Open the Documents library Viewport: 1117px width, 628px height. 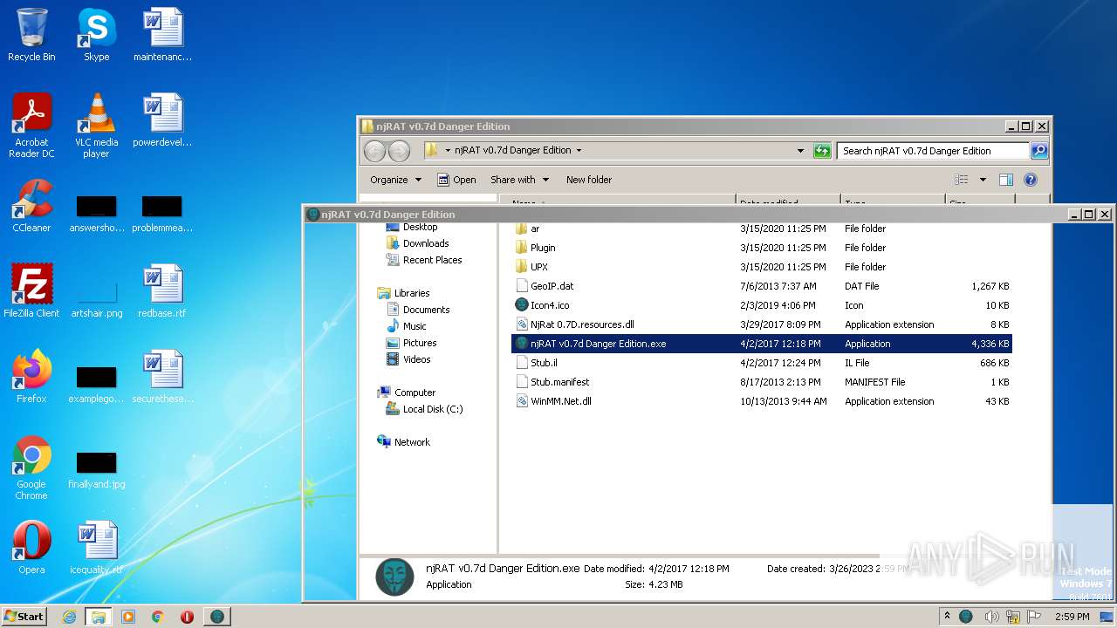coord(417,310)
